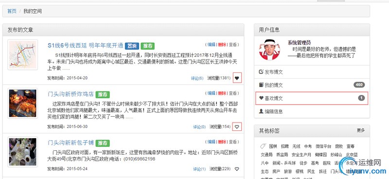Click 编辑 for the 新新包子铺 article
Viewport: 389px width, 179px height.
coord(212,142)
